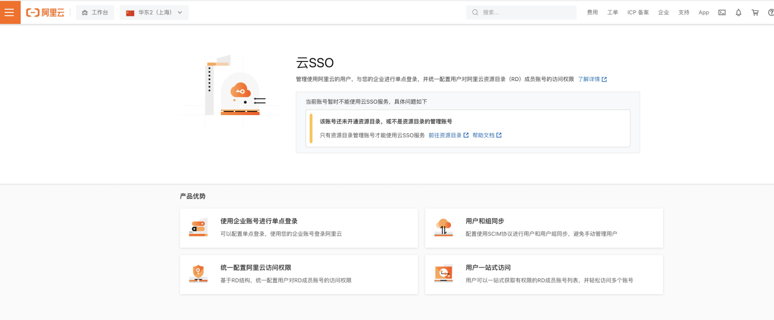This screenshot has height=320, width=774.
Task: Click external-link icon beside 了解详情
Action: [604, 79]
